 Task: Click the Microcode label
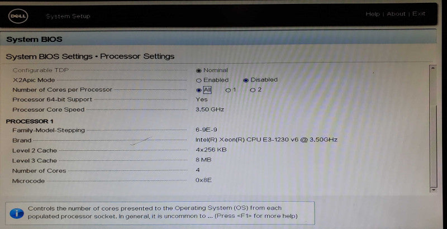28,181
